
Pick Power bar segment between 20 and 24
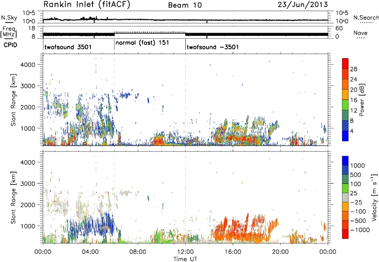345,84
